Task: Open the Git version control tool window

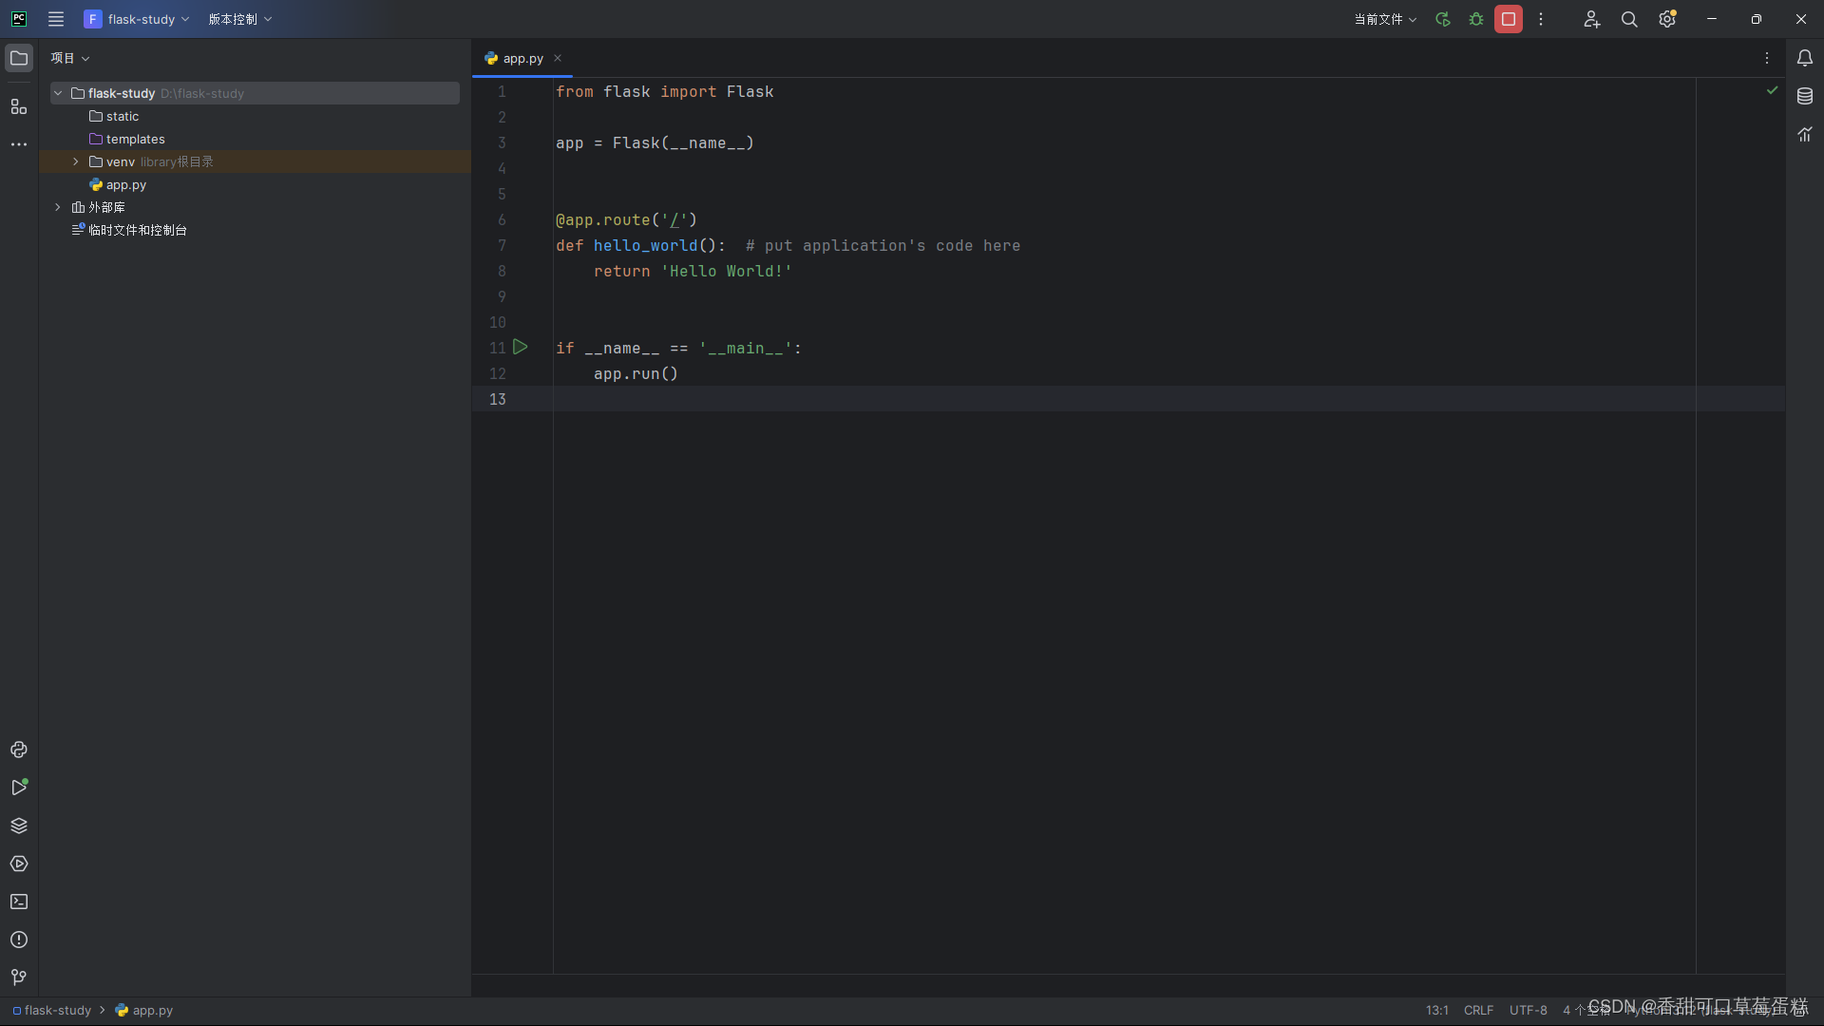Action: click(x=19, y=978)
